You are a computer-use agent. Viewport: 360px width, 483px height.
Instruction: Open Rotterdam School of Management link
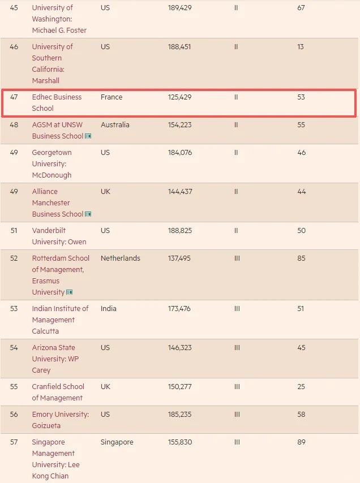pos(61,269)
